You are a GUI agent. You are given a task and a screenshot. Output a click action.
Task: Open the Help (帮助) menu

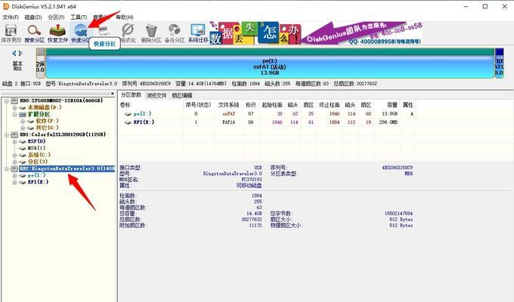point(125,17)
